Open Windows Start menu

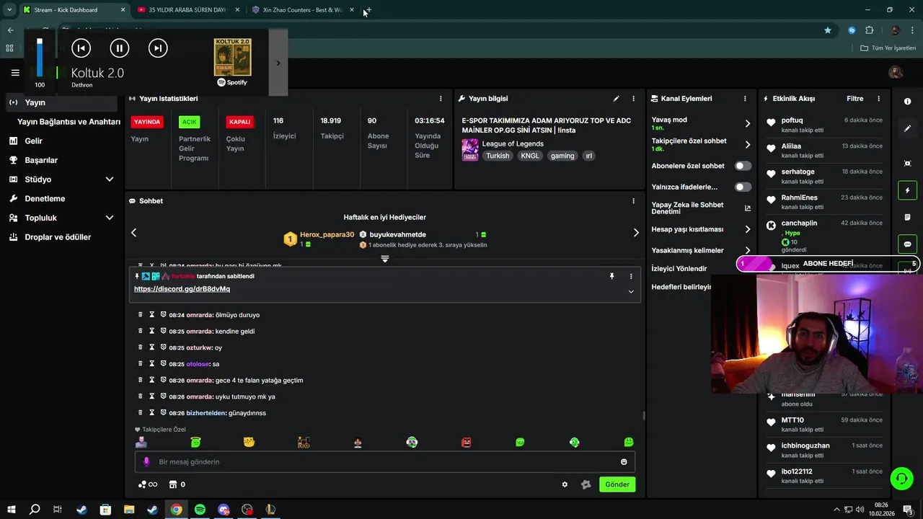click(11, 510)
